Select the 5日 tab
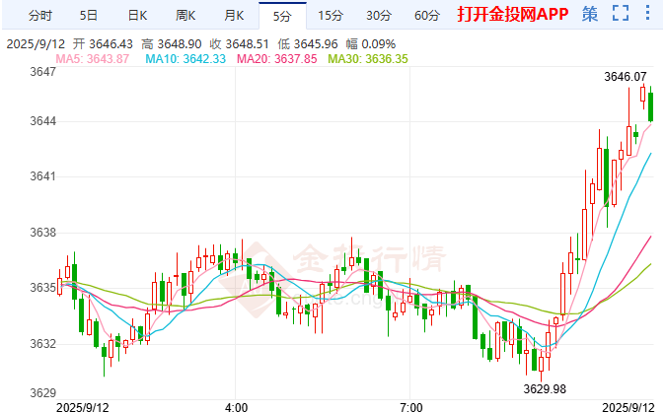 (x=89, y=16)
